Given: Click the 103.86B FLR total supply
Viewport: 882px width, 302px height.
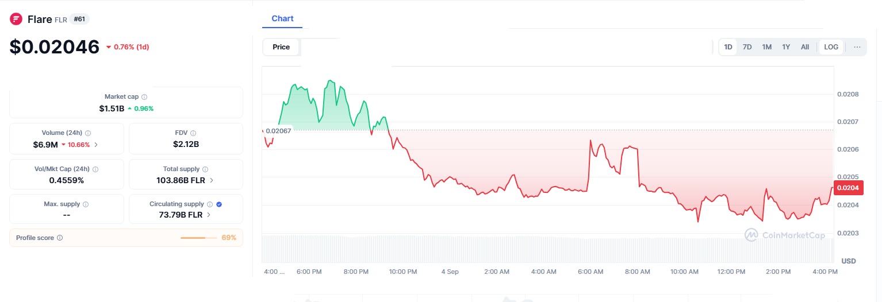Looking at the screenshot, I should tap(181, 180).
